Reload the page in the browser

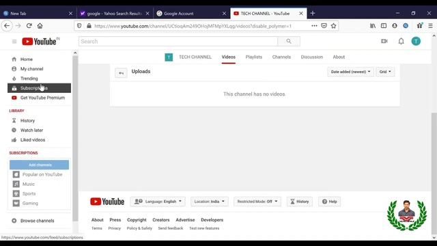pyautogui.click(x=29, y=26)
